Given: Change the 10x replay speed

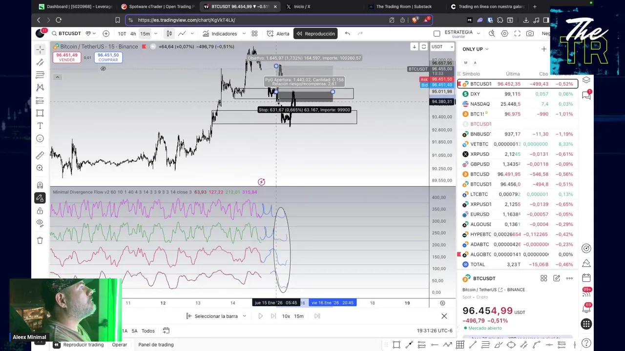Looking at the screenshot, I should point(286,316).
